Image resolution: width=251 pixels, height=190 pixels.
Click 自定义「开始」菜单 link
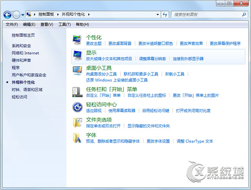coord(103,96)
